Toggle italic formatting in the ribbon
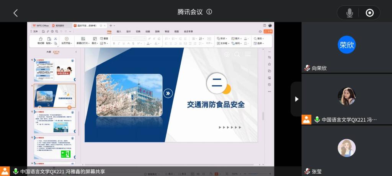The image size is (392, 176). point(119,44)
